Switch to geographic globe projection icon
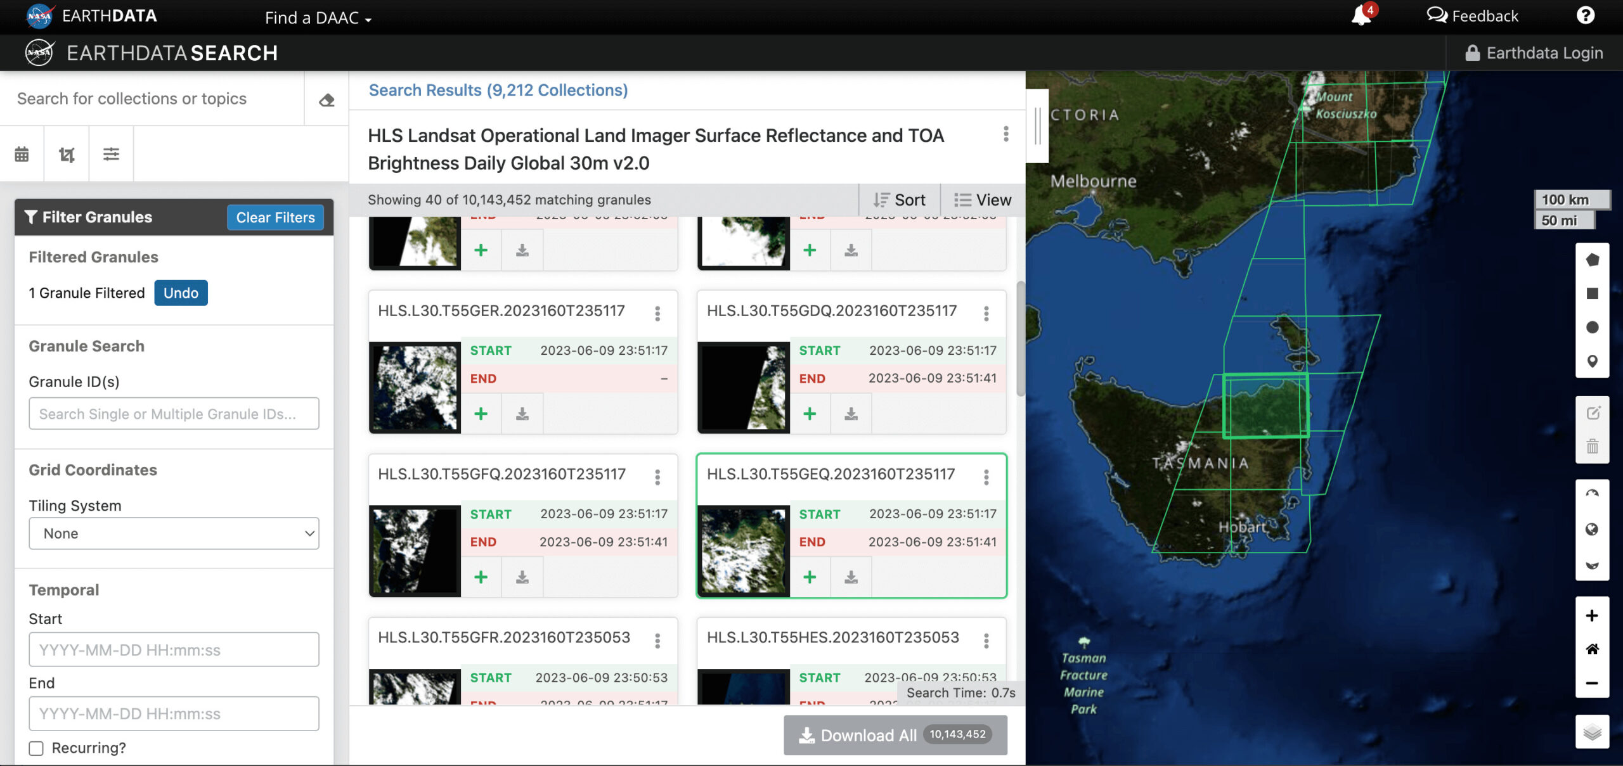Screen dimensions: 1623x766 (1592, 530)
